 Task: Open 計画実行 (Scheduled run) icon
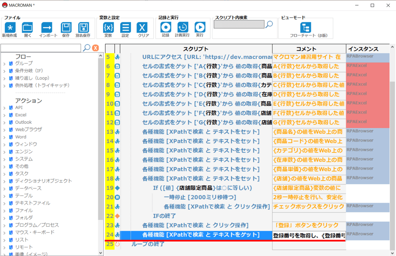click(x=182, y=27)
